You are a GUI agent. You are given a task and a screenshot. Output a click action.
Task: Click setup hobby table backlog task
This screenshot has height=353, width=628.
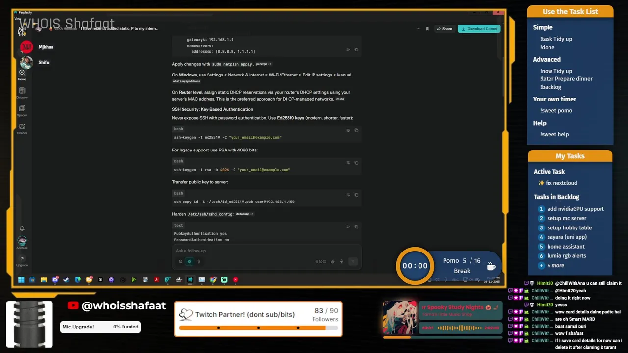point(569,227)
